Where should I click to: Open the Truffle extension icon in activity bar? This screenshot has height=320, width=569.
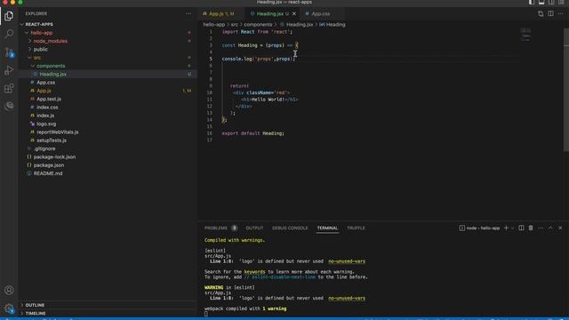pos(9,106)
